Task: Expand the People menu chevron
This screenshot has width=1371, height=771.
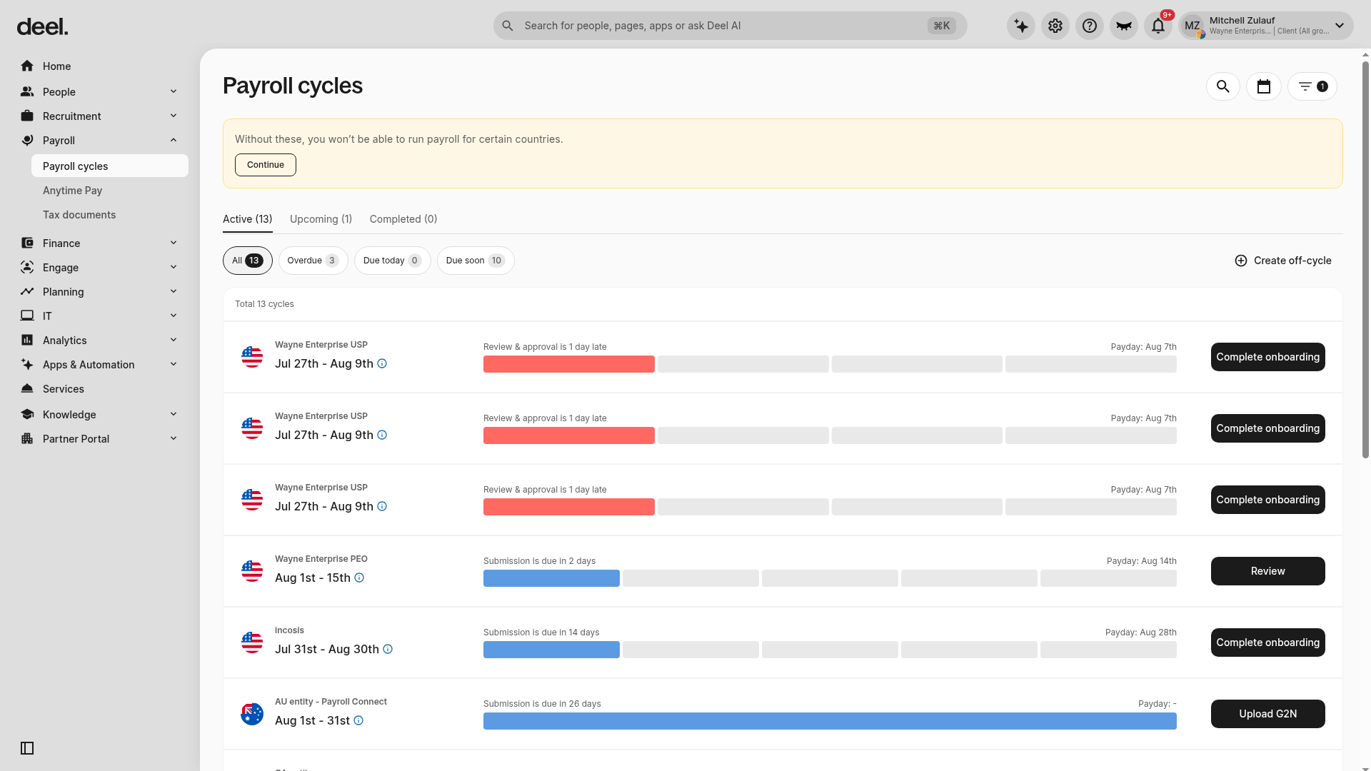Action: click(174, 91)
